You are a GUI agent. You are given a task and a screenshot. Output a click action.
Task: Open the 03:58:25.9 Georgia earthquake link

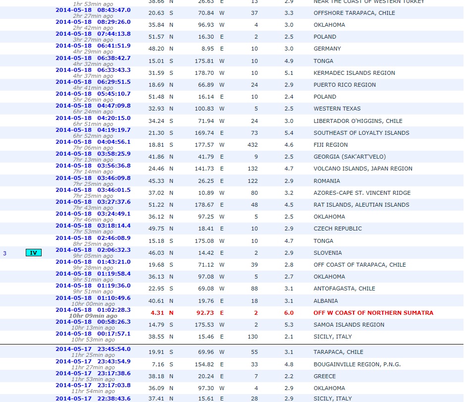[93, 154]
